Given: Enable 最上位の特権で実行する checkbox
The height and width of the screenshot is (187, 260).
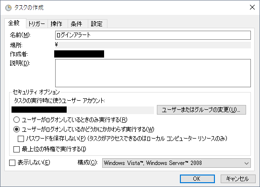Looking at the screenshot, I should pos(16,149).
